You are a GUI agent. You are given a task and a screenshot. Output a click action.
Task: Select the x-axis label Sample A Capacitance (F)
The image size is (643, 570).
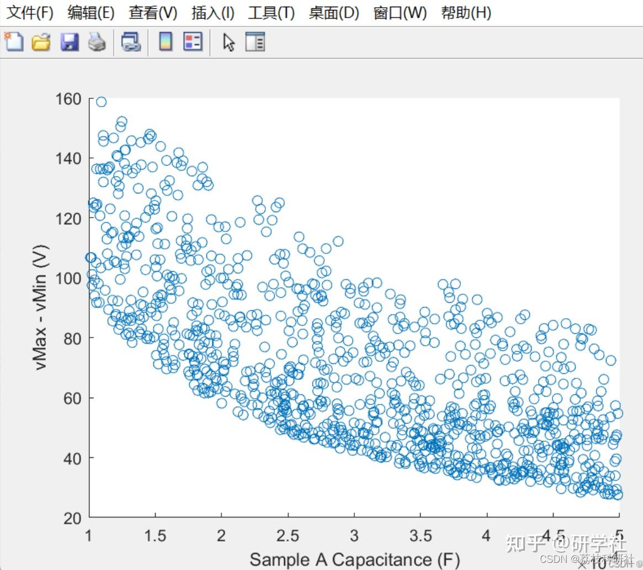[355, 560]
